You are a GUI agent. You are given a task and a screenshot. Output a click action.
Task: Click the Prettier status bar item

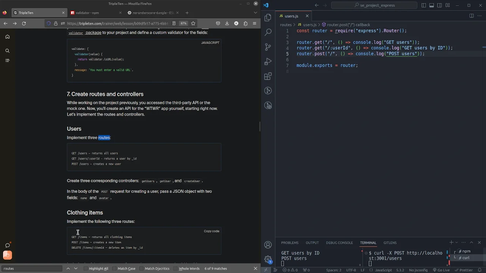coord(463,270)
